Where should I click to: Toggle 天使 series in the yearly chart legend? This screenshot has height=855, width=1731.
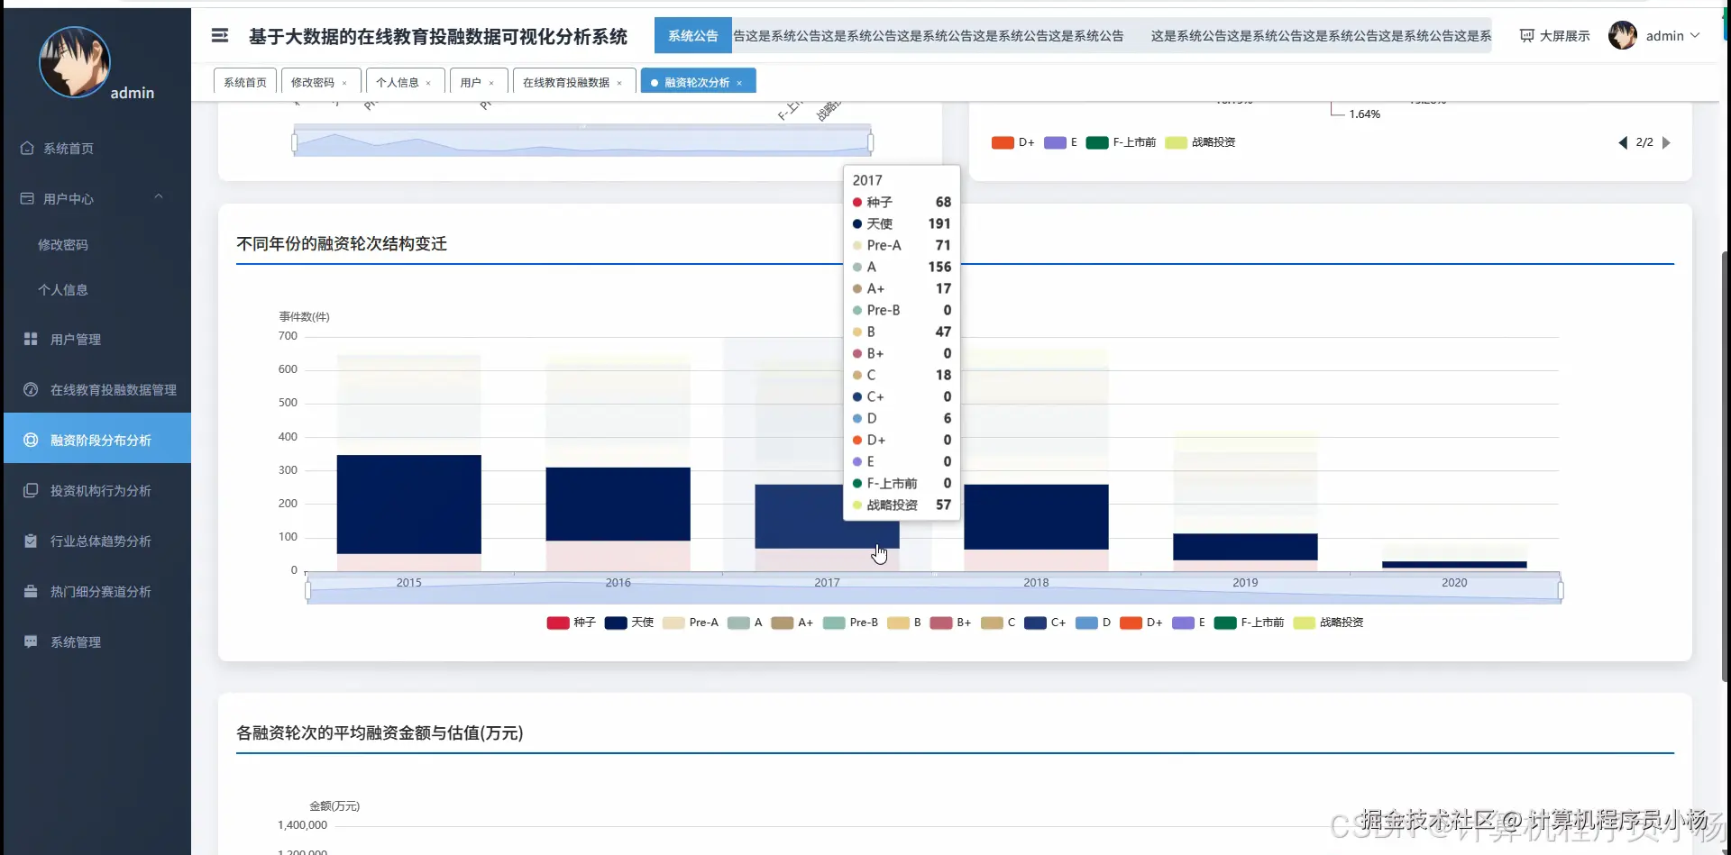[629, 623]
